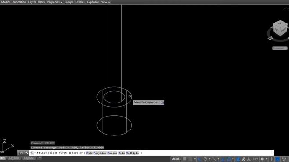
Task: Open snap mode settings dropdown arrow
Action: (195, 159)
